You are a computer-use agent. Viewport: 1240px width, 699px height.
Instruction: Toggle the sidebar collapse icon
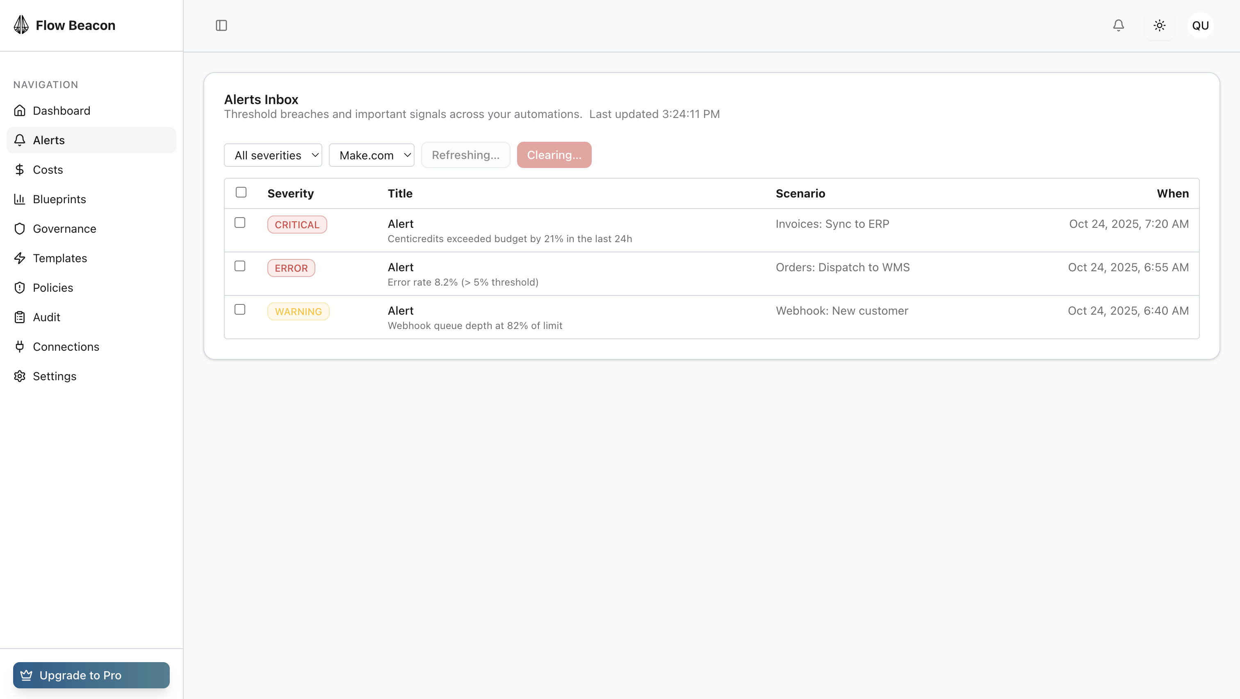pos(221,25)
